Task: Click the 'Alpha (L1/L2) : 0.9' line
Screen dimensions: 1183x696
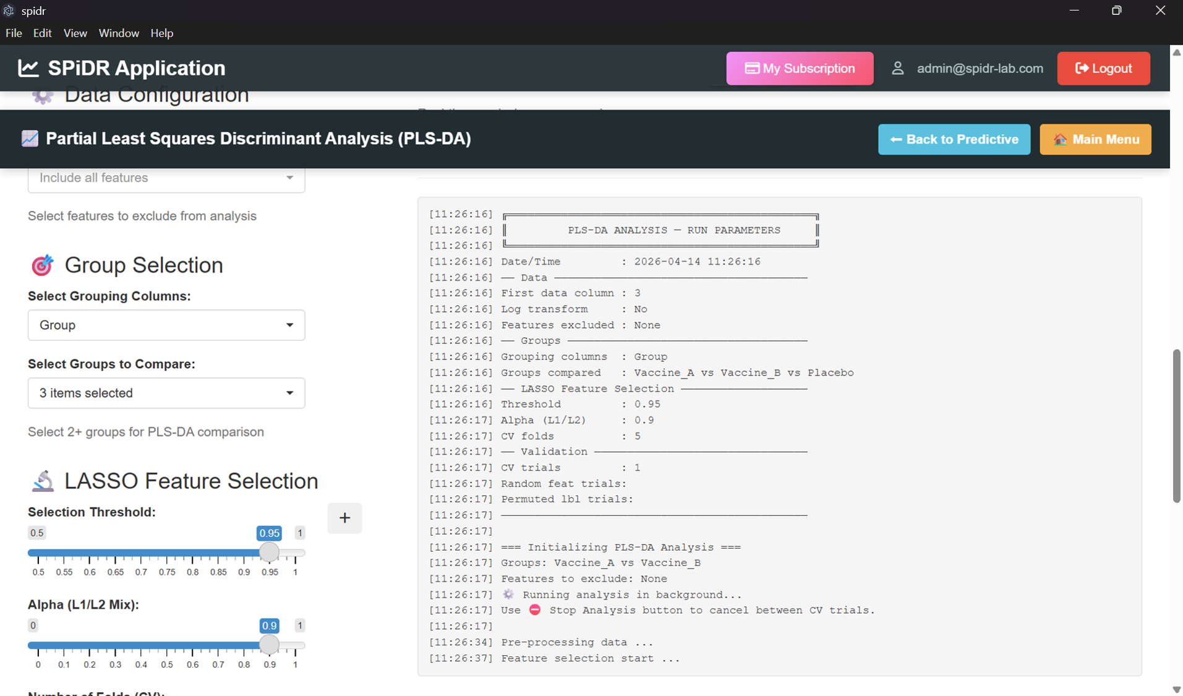Action: click(x=541, y=420)
